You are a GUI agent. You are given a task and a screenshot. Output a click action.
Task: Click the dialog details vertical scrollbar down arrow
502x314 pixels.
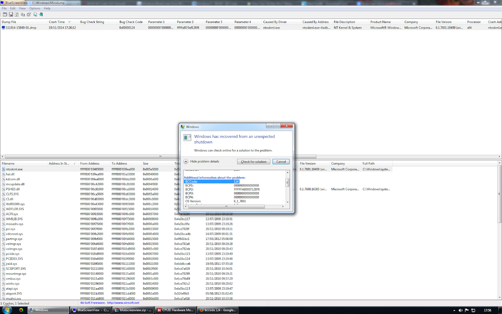pos(287,202)
